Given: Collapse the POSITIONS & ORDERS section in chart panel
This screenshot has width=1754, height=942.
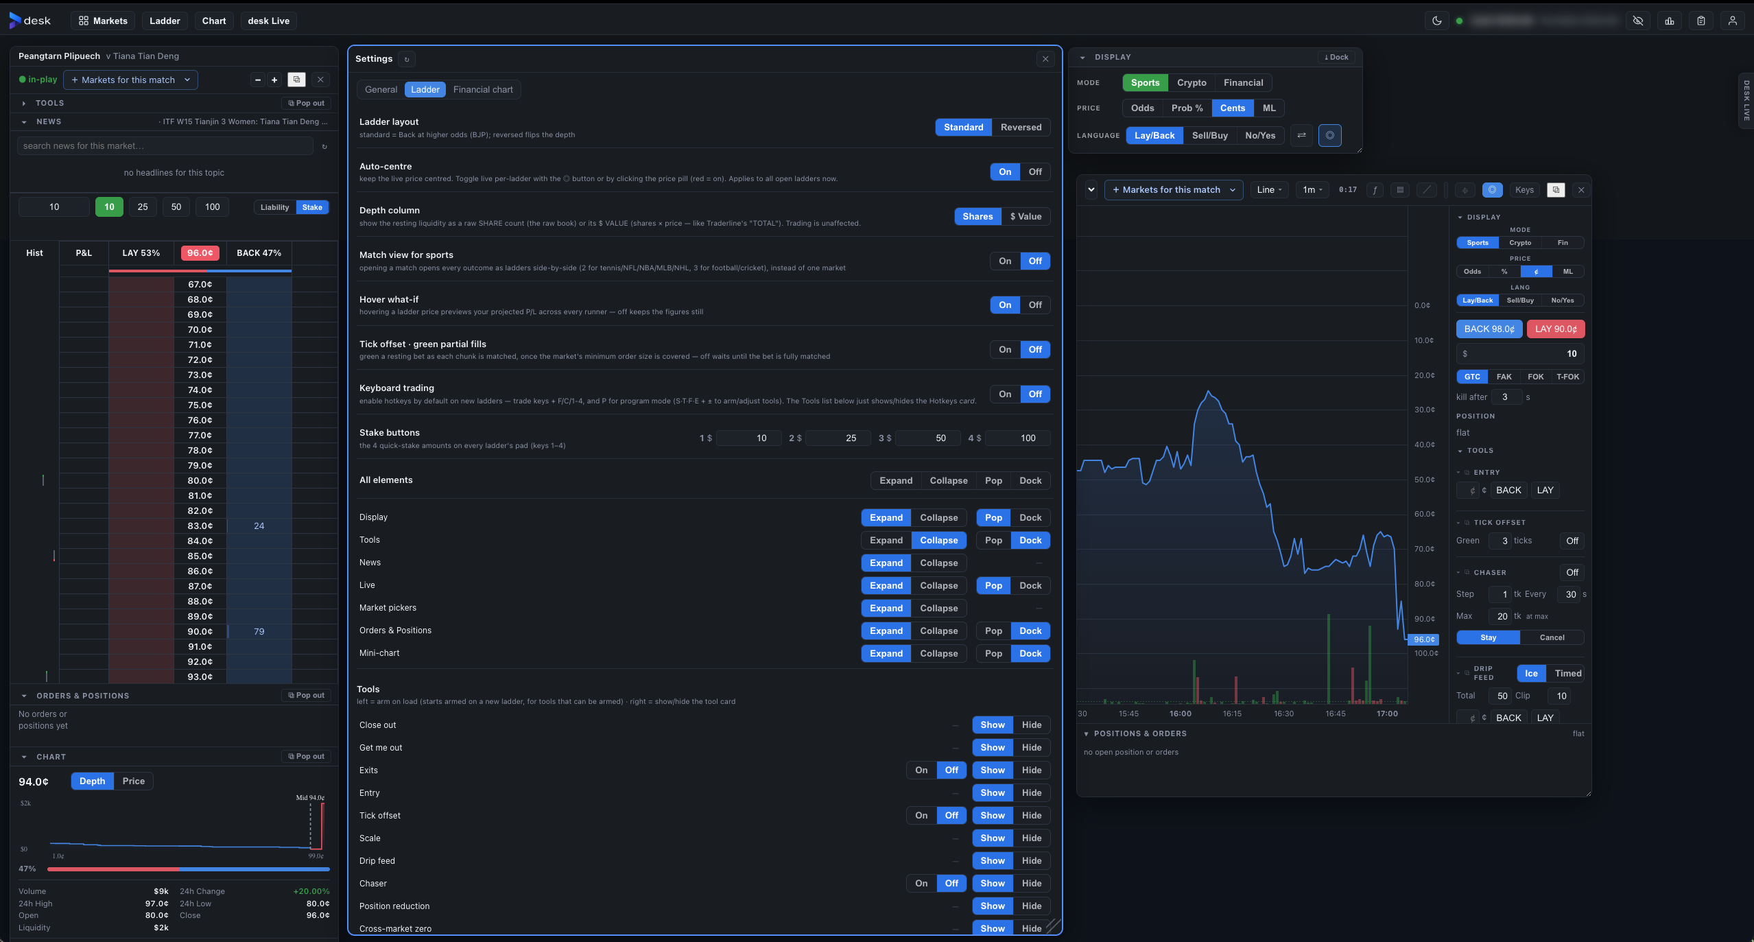Looking at the screenshot, I should [x=1086, y=733].
